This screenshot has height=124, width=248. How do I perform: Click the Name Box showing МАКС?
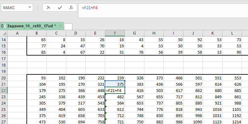[17, 8]
